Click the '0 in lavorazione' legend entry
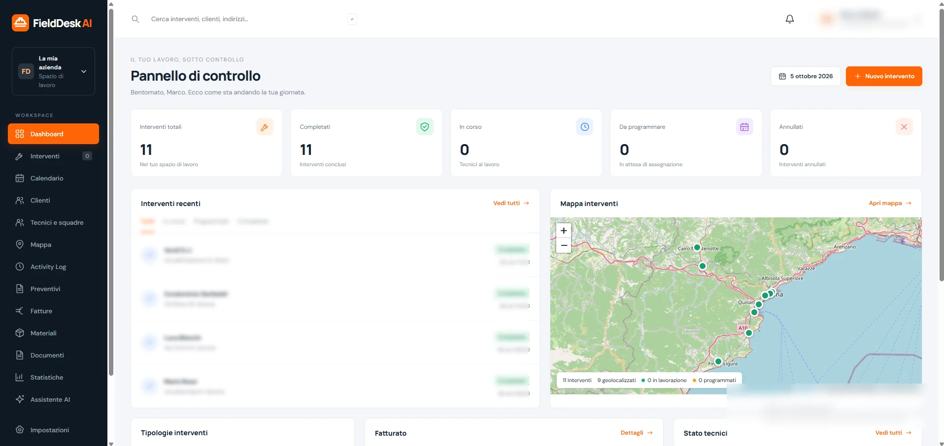The image size is (944, 446). pyautogui.click(x=664, y=380)
